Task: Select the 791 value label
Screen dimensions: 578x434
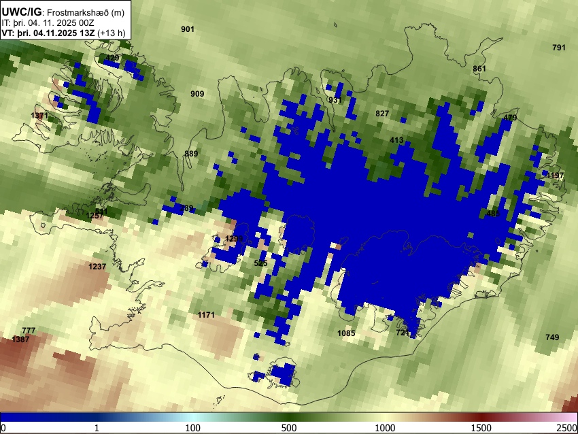Action: pyautogui.click(x=559, y=48)
